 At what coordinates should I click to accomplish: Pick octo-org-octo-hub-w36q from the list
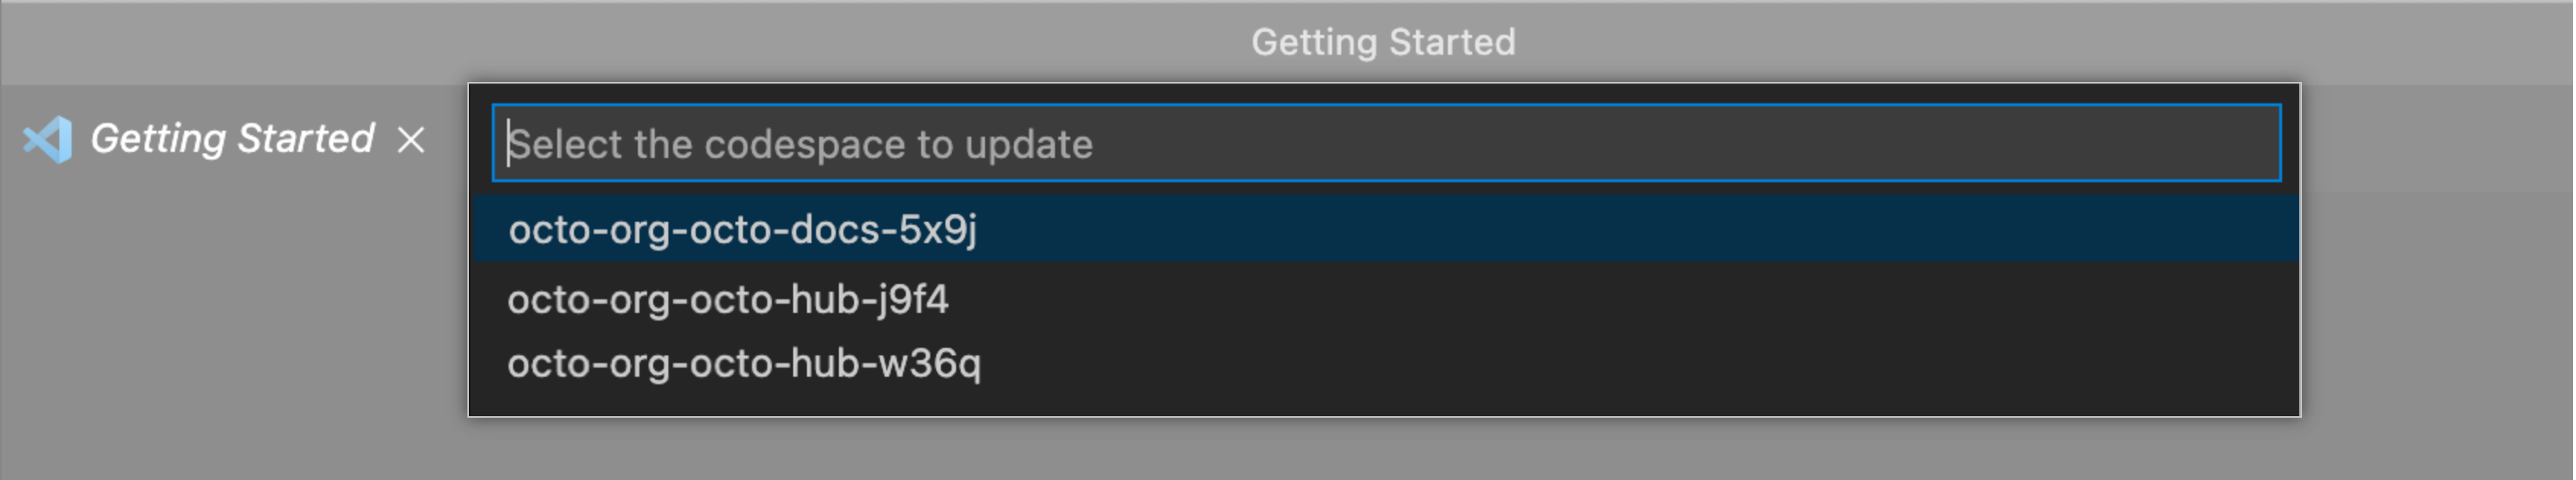point(744,363)
